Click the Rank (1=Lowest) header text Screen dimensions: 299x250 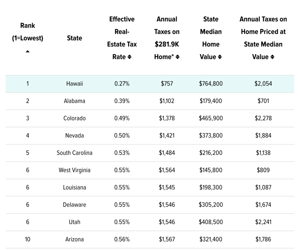(x=27, y=32)
